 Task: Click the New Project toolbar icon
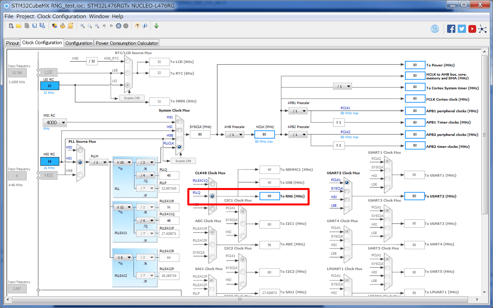pyautogui.click(x=11, y=26)
